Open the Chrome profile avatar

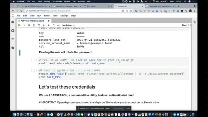click(x=190, y=11)
